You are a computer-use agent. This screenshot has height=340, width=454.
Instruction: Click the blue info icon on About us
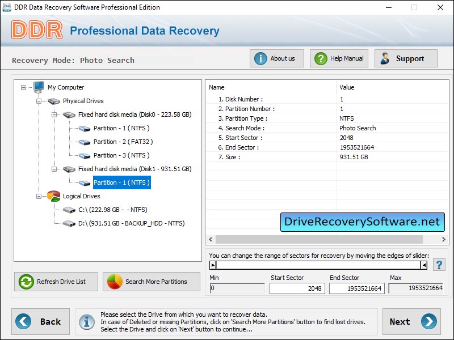pyautogui.click(x=260, y=59)
